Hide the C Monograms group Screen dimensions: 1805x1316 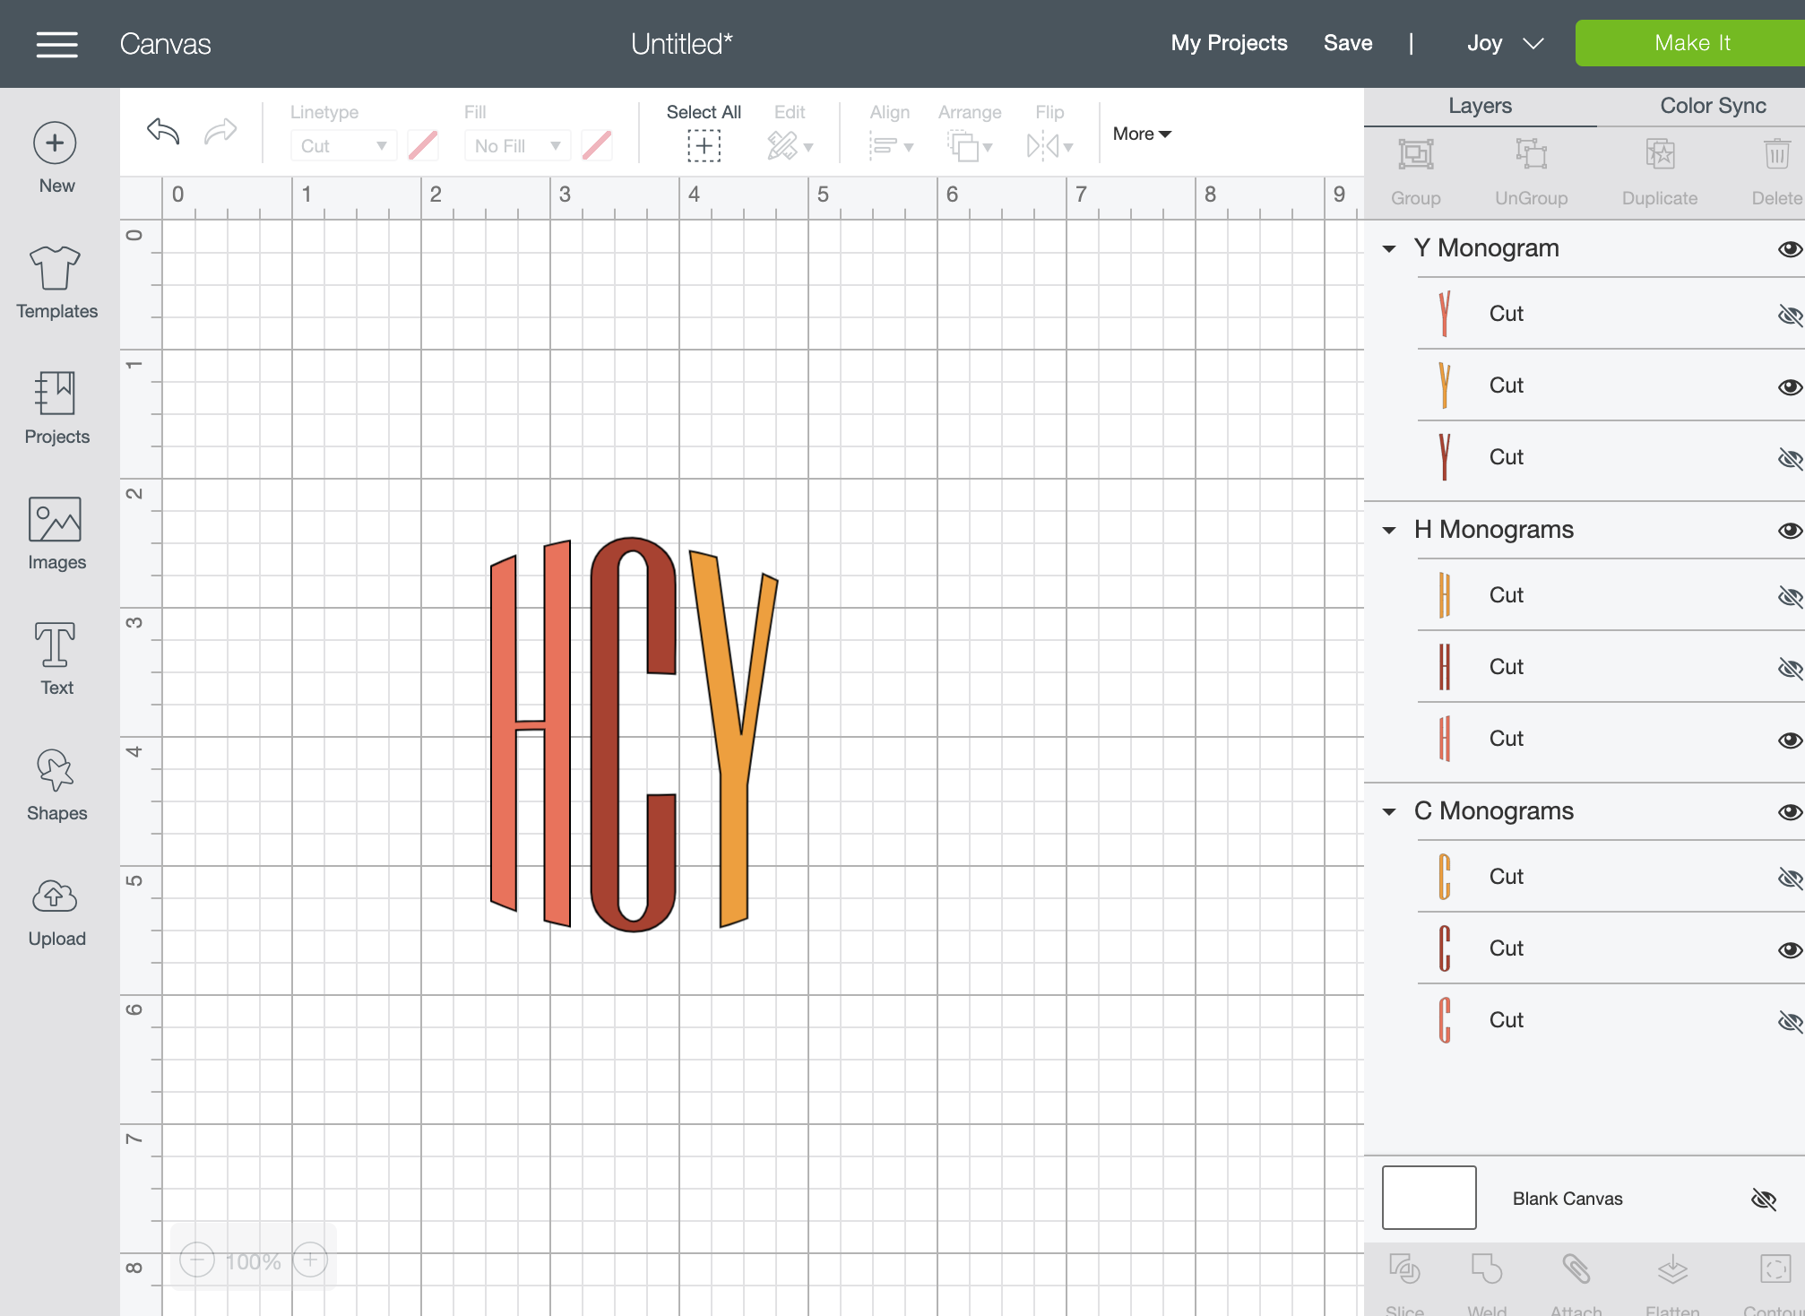coord(1790,812)
